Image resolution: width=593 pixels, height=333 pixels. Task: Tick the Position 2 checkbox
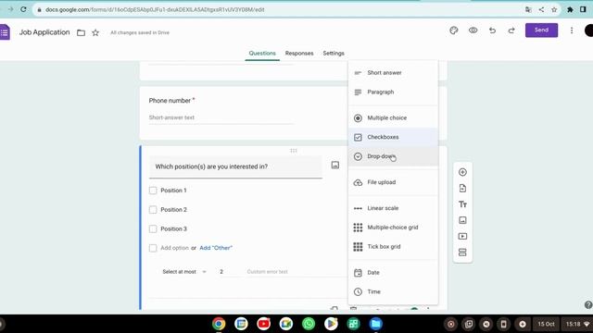click(153, 210)
